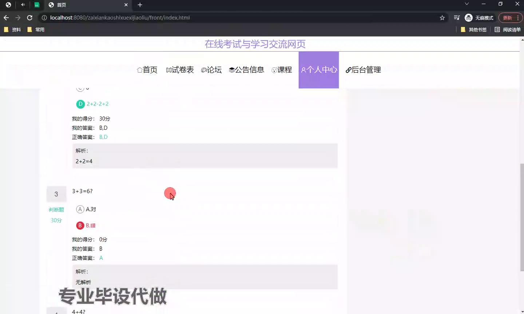Open the media control icon in toolbar
This screenshot has width=524, height=314.
(x=457, y=17)
